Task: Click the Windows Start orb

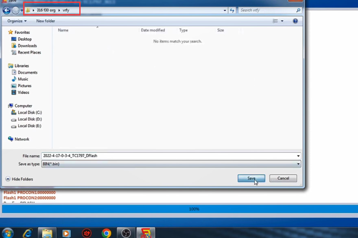Action: coord(7,233)
